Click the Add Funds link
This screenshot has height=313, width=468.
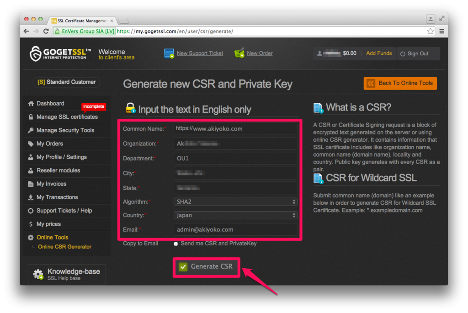click(x=379, y=53)
